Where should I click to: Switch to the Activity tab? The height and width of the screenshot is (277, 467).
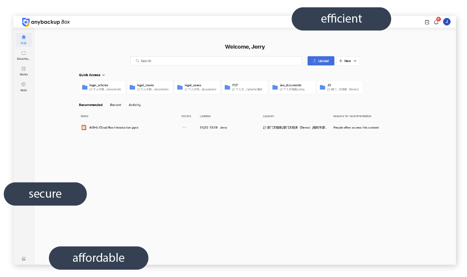pyautogui.click(x=135, y=105)
